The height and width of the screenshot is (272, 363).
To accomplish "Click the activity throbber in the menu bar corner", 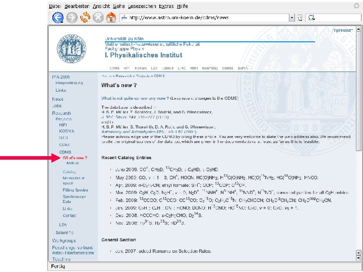I will (357, 6).
